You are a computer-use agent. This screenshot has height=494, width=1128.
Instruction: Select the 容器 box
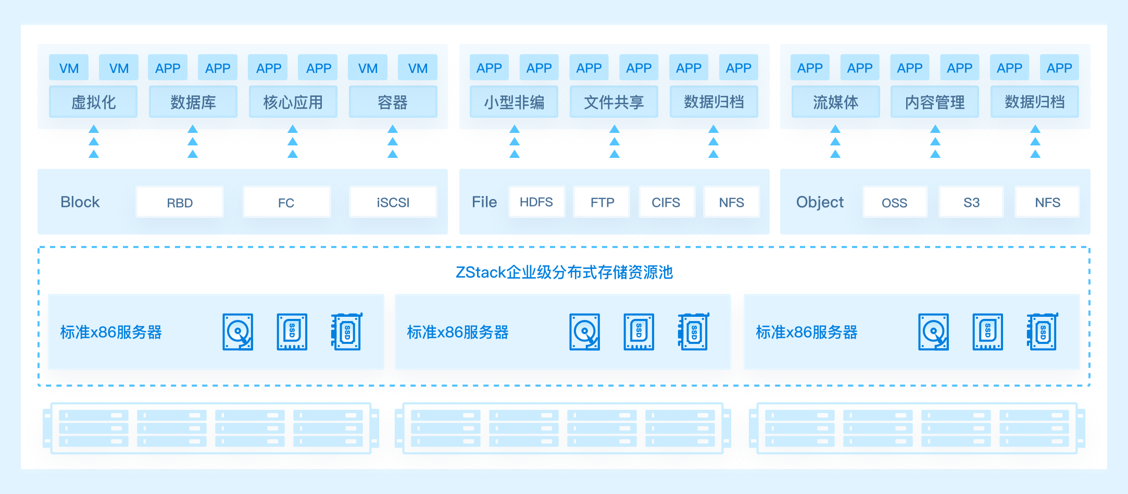393,102
